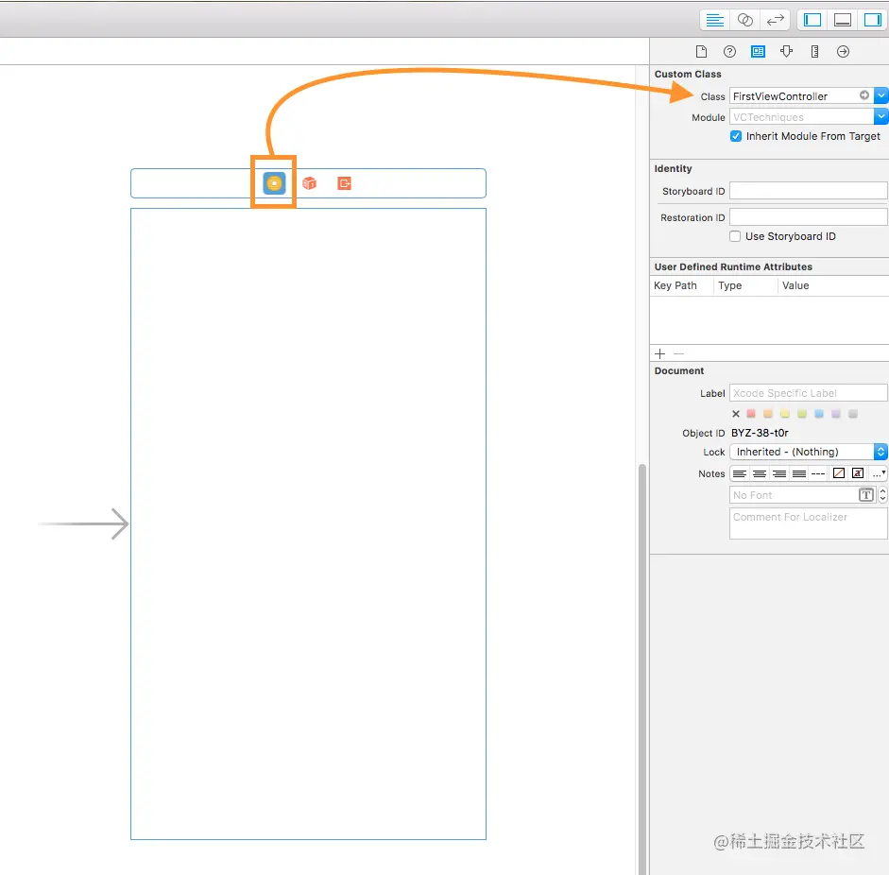Click the Restoration ID field
The height and width of the screenshot is (875, 889).
pyautogui.click(x=808, y=217)
